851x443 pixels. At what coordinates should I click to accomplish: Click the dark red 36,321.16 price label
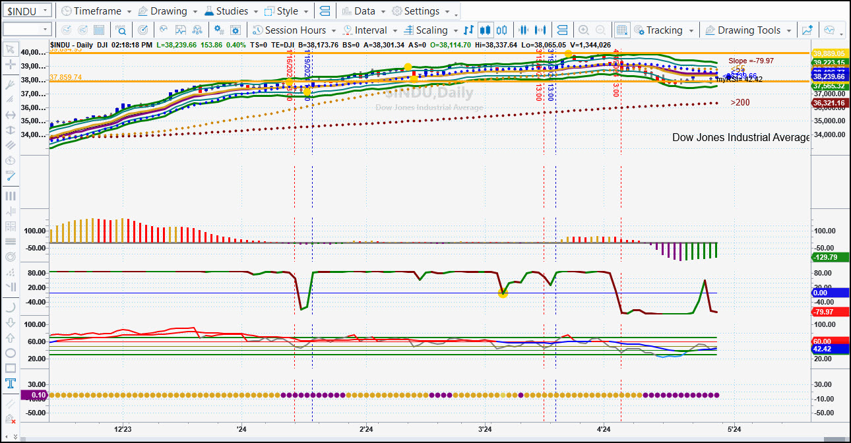point(829,103)
